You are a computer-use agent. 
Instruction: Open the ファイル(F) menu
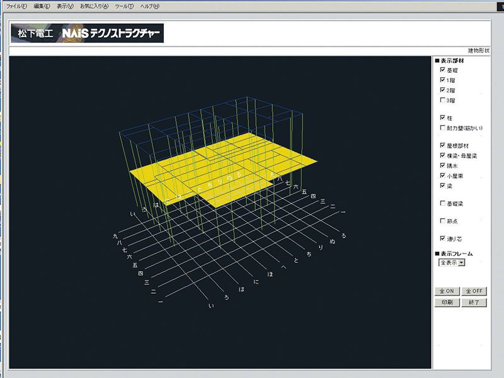[18, 6]
